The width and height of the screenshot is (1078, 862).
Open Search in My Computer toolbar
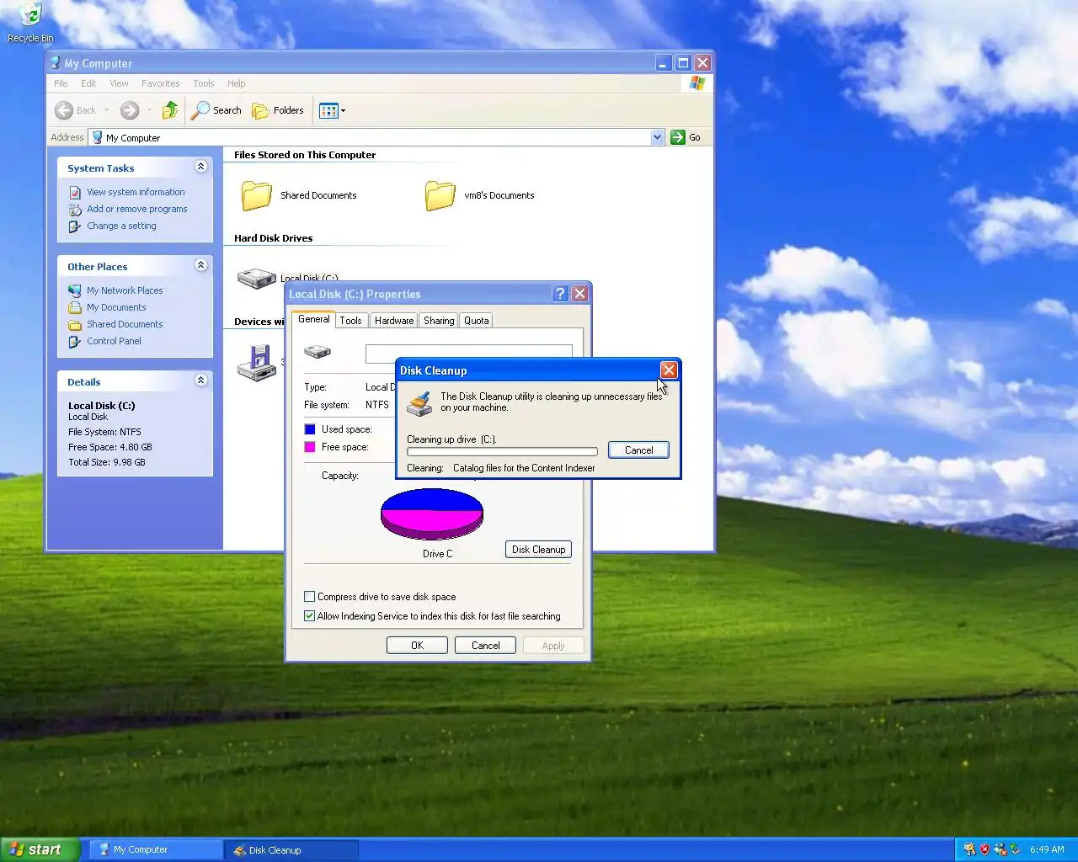click(x=216, y=110)
